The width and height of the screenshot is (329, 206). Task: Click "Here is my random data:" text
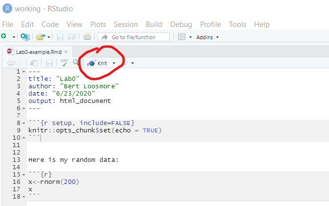(x=74, y=160)
